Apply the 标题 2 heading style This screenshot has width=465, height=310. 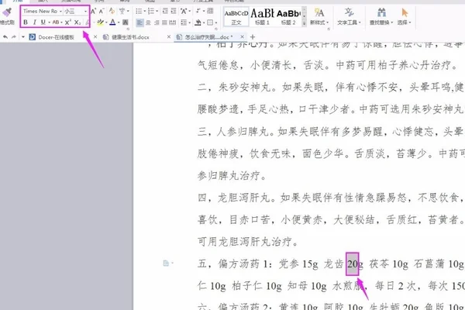(x=288, y=16)
